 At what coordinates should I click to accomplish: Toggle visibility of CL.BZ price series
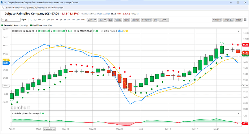[x=24, y=31]
